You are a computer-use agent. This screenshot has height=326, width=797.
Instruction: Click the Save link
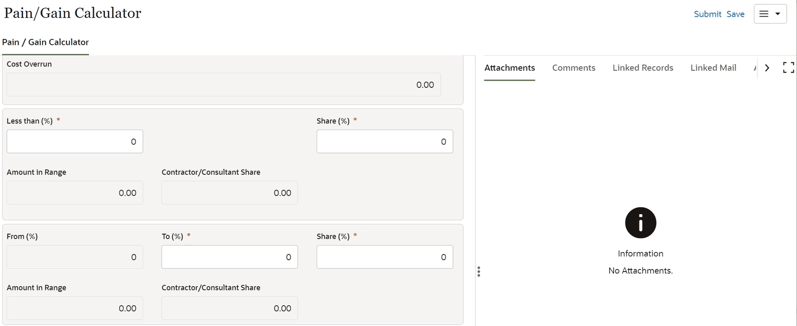tap(735, 14)
